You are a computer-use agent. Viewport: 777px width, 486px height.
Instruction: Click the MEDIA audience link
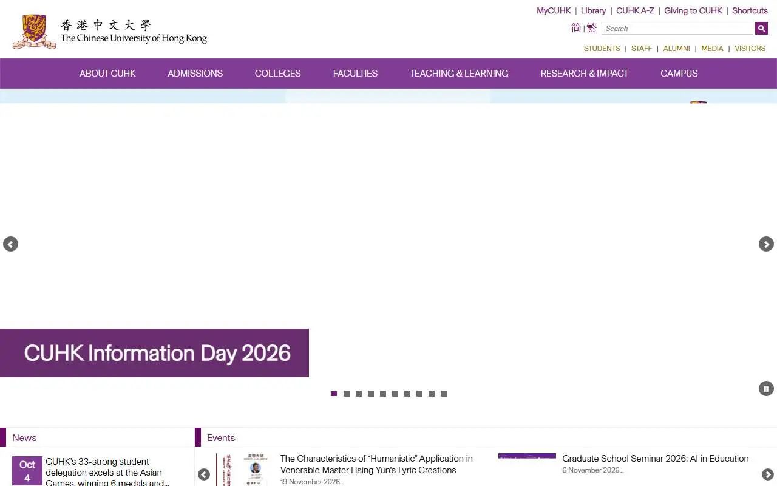(712, 49)
